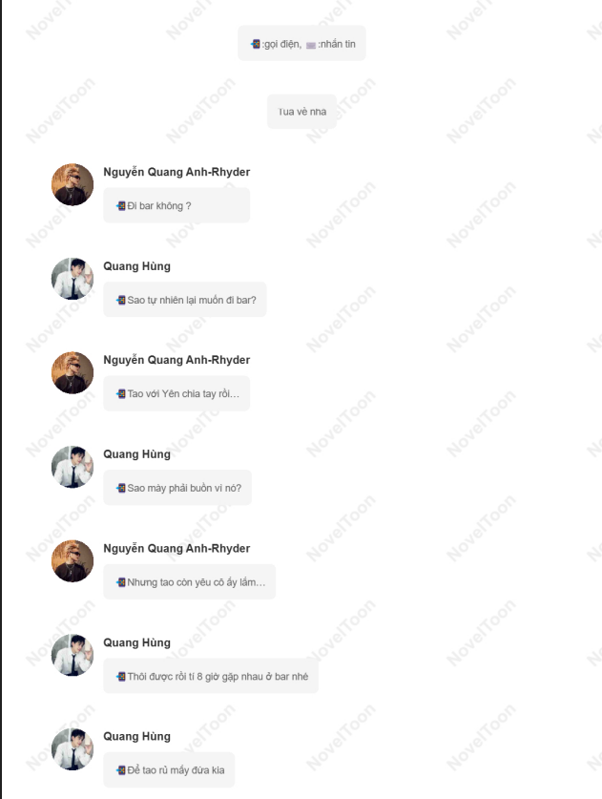Click Rhyder's avatar next to the 'chia tay rồi' message
Viewport: 602px width, 799px height.
(x=73, y=372)
